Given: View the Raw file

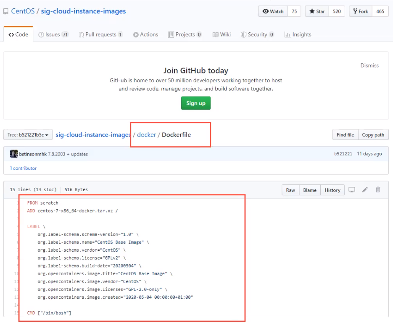Looking at the screenshot, I should [x=290, y=190].
